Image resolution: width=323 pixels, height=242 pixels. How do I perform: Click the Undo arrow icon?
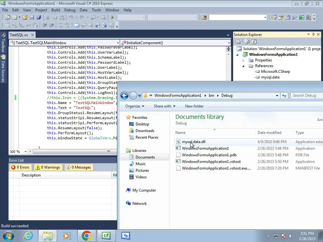[71, 18]
